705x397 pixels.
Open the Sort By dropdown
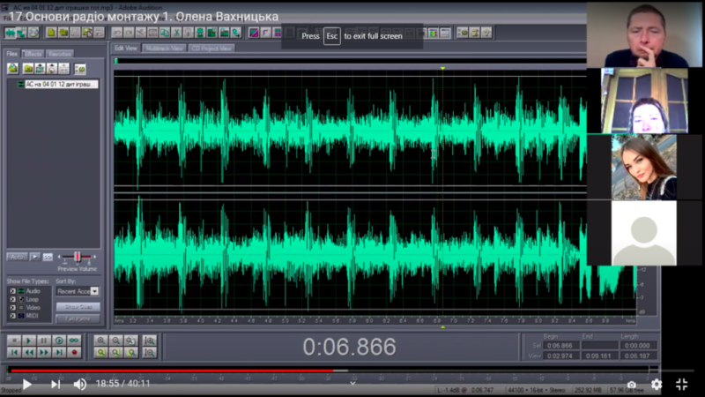78,291
